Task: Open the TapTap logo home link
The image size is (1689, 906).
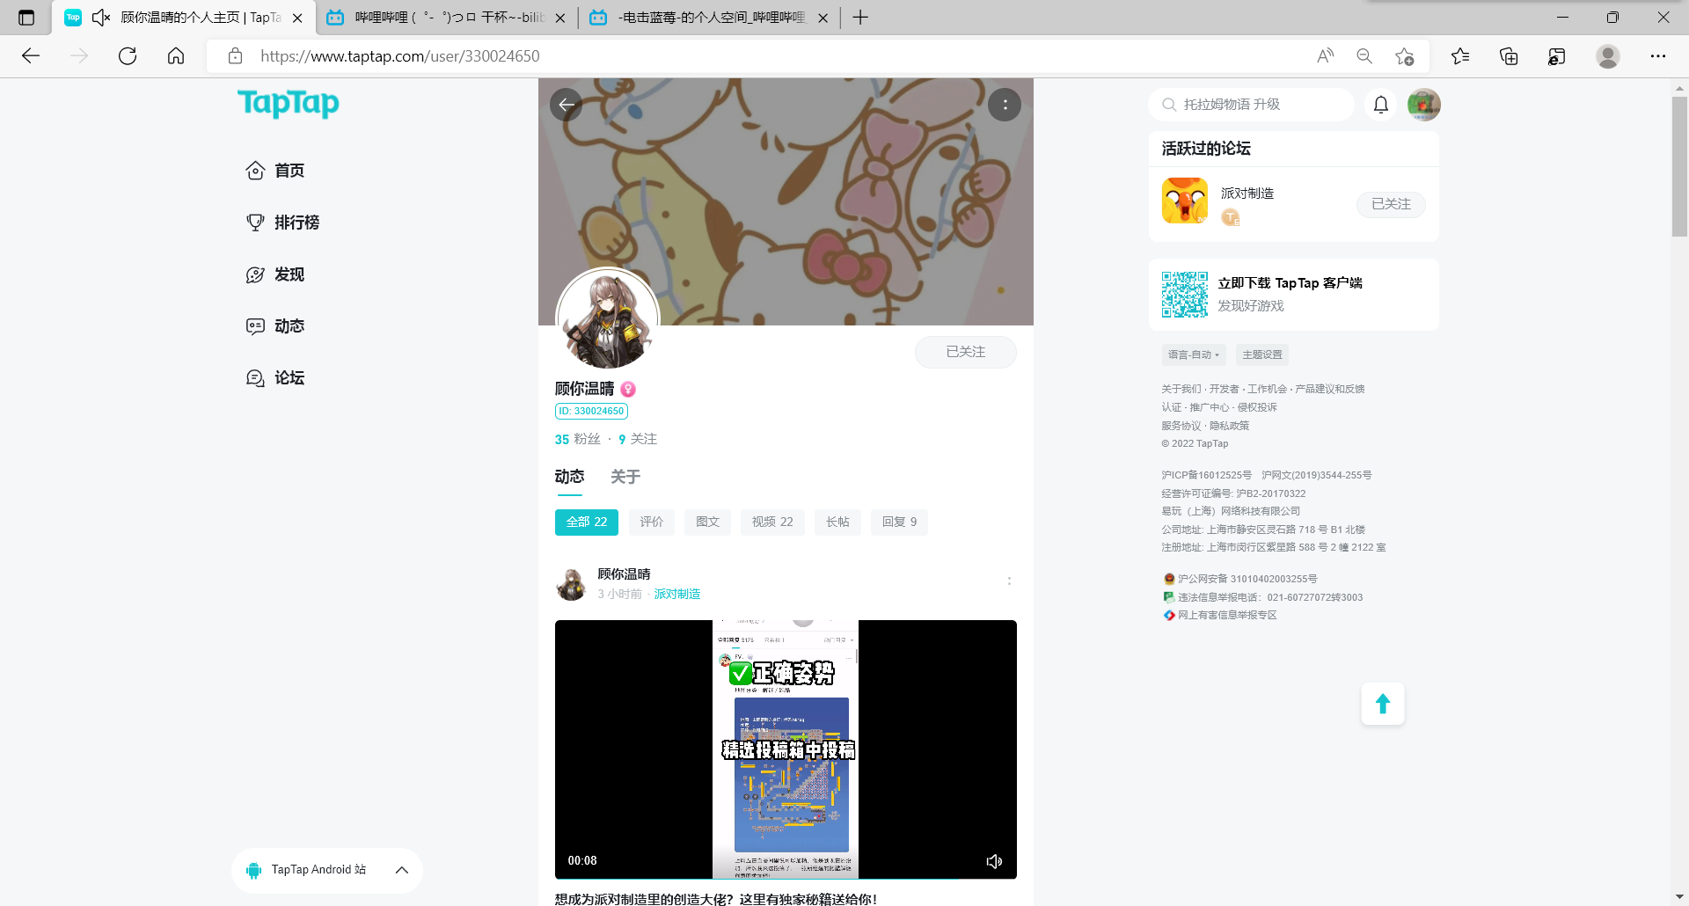Action: click(x=288, y=103)
